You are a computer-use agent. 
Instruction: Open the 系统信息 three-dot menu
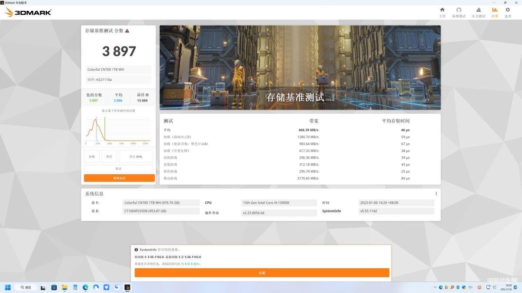click(436, 194)
